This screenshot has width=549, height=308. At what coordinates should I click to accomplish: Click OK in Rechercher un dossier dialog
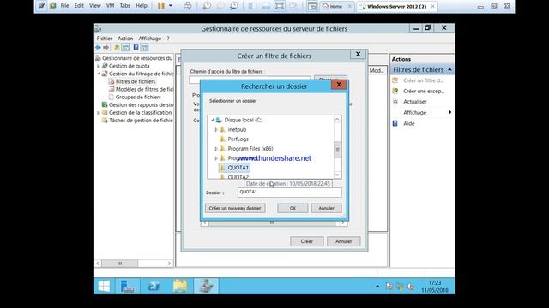click(x=293, y=208)
